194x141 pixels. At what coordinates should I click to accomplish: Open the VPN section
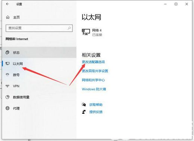39,86
